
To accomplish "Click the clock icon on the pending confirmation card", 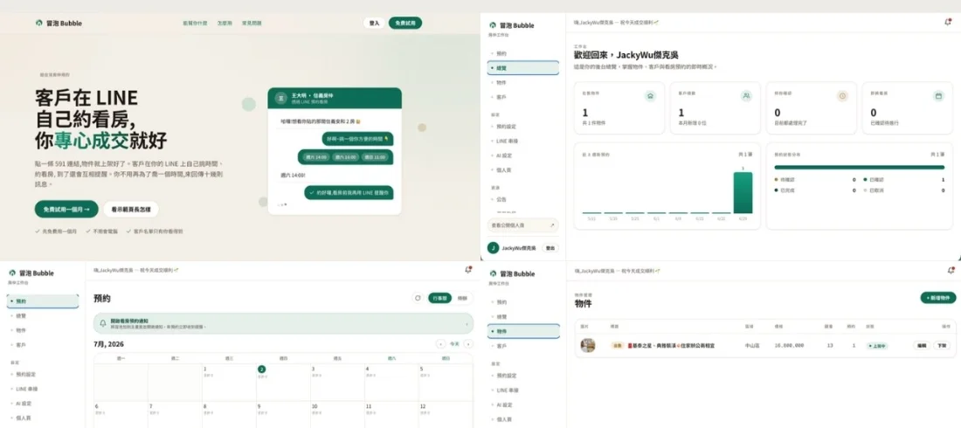I will [x=842, y=96].
